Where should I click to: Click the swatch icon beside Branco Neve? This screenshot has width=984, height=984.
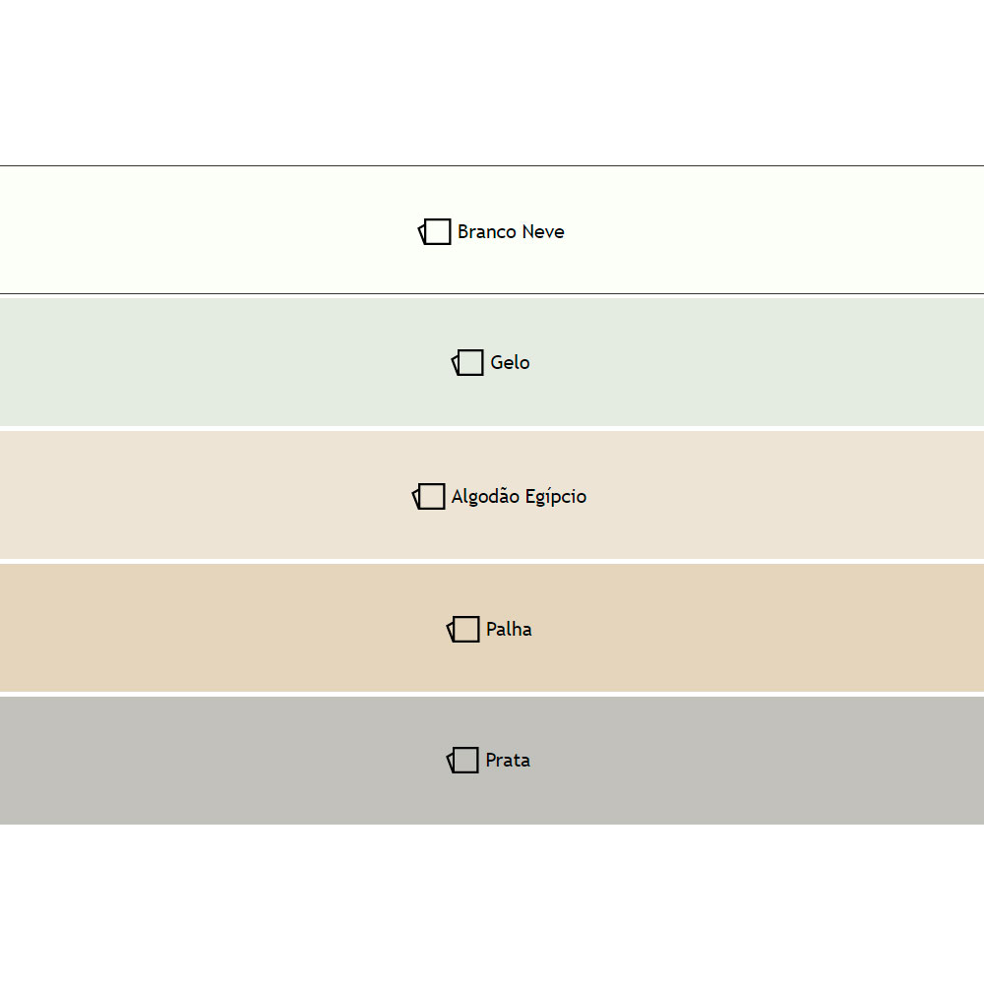(x=435, y=231)
